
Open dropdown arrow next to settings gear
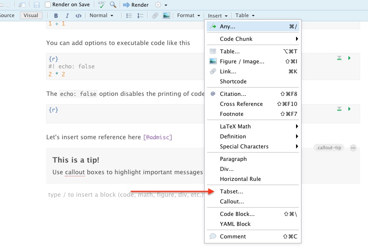pos(165,5)
